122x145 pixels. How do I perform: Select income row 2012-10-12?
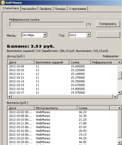click(x=62, y=78)
